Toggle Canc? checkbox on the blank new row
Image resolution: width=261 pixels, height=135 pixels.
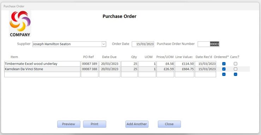[235, 75]
